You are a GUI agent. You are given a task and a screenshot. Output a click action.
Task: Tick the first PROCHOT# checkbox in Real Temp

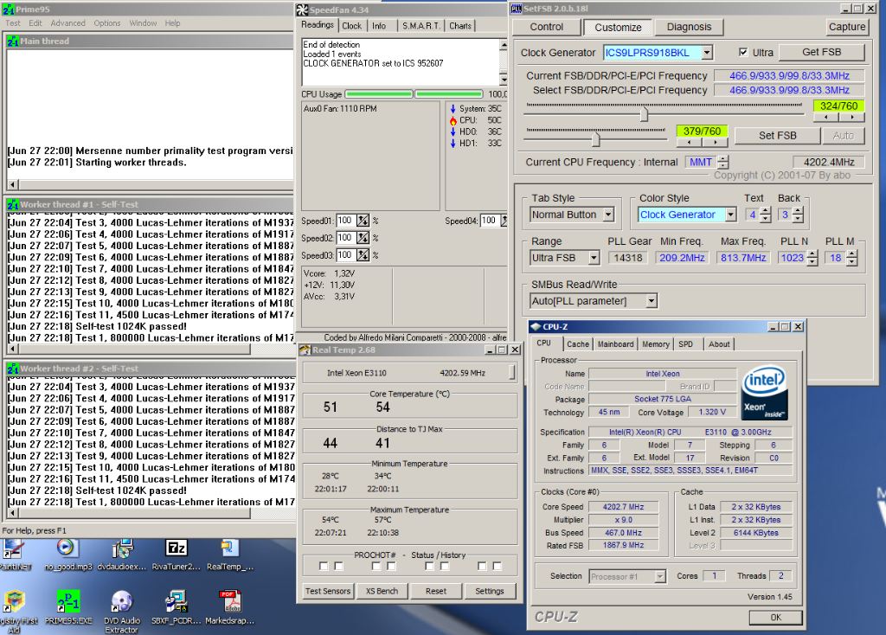pyautogui.click(x=324, y=566)
